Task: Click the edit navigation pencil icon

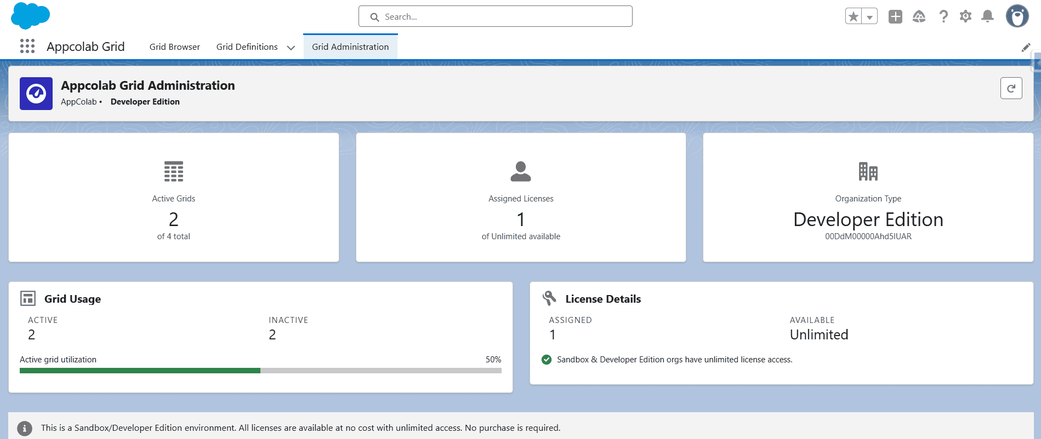Action: point(1026,48)
